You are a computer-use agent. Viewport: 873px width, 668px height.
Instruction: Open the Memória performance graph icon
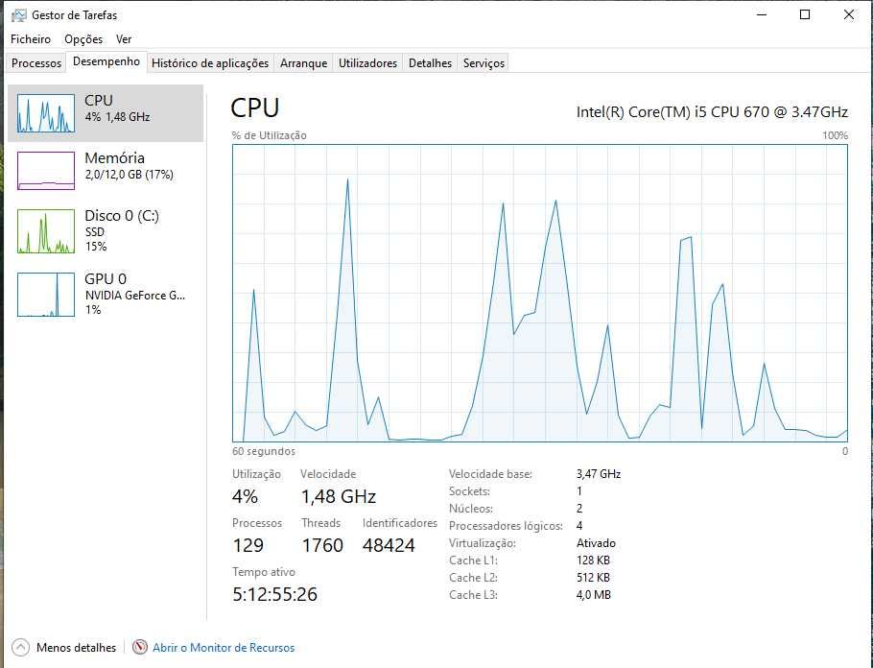pos(45,171)
